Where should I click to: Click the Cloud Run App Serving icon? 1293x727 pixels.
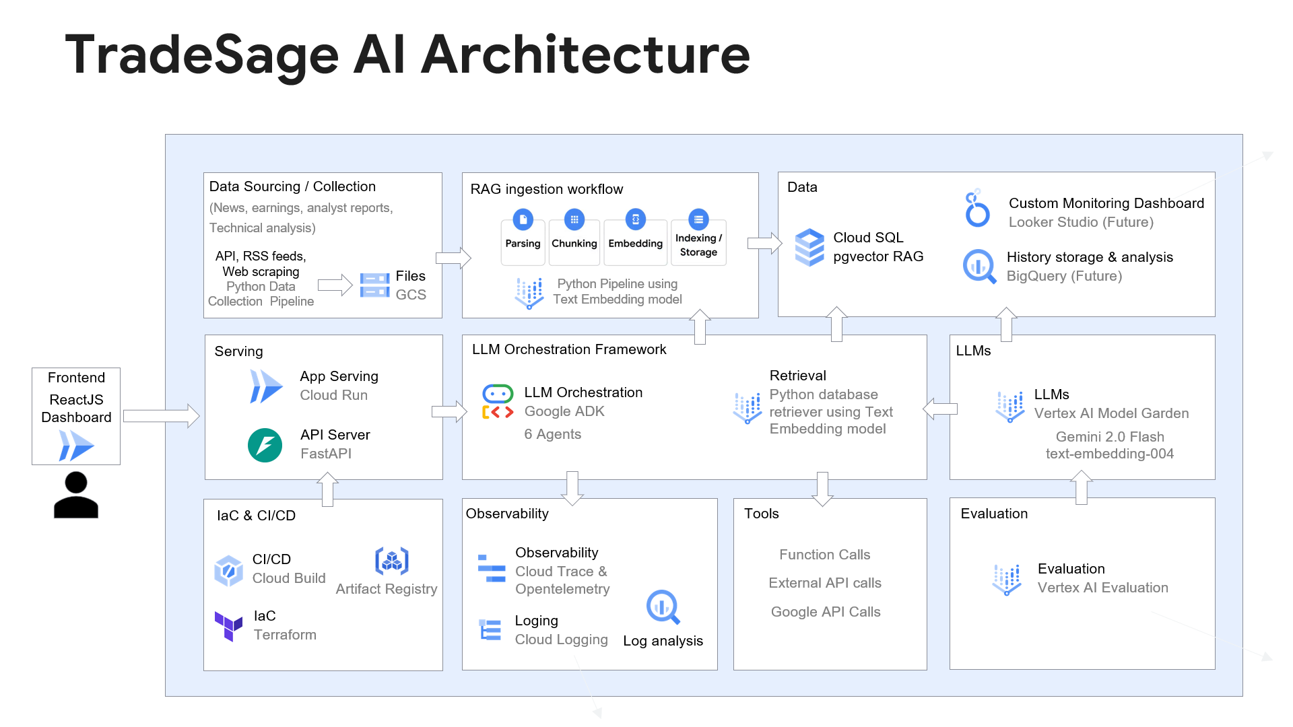click(265, 386)
